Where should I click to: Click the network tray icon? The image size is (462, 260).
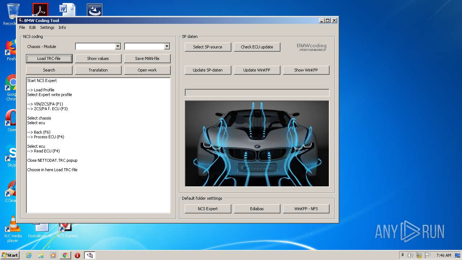pos(419,255)
